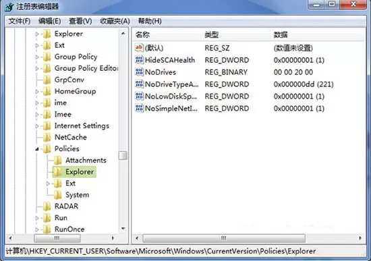Image resolution: width=371 pixels, height=261 pixels.
Task: Click the Registry Editor title bar icon
Action: pyautogui.click(x=9, y=7)
